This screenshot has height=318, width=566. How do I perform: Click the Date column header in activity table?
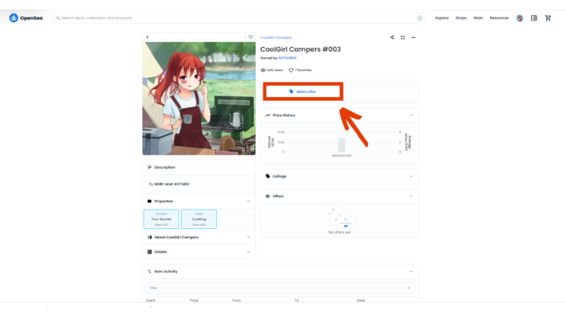tap(361, 301)
